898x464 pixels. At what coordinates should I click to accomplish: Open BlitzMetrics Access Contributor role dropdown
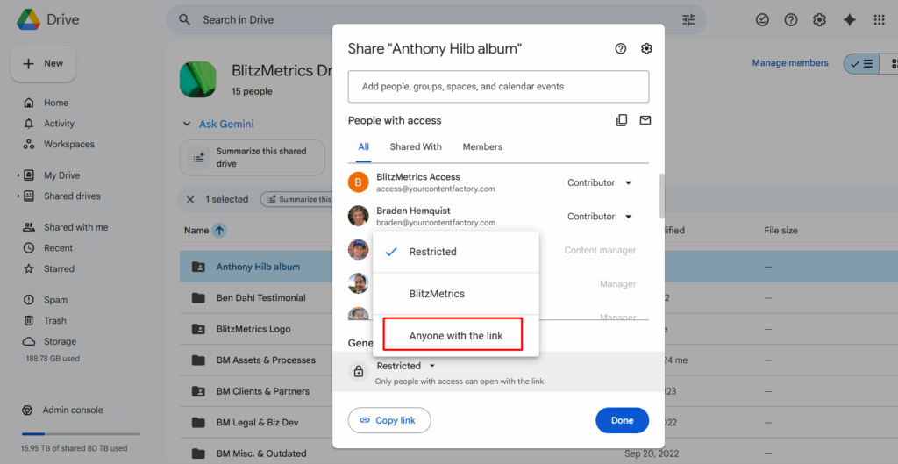pyautogui.click(x=600, y=182)
